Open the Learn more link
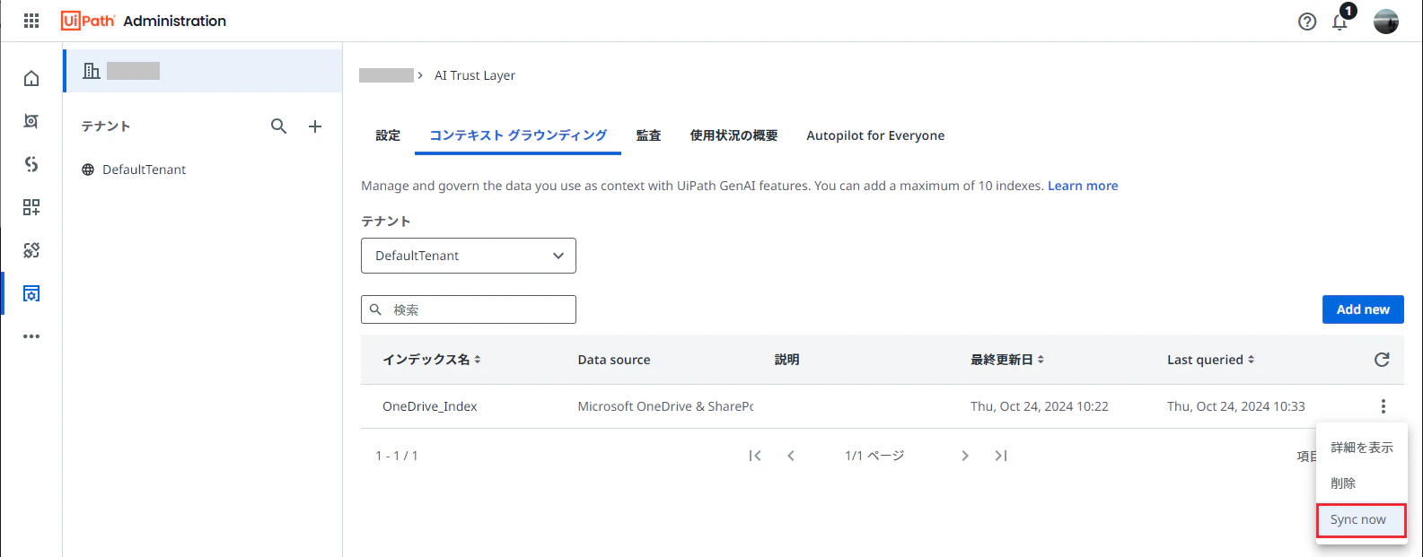This screenshot has height=557, width=1423. [1083, 186]
